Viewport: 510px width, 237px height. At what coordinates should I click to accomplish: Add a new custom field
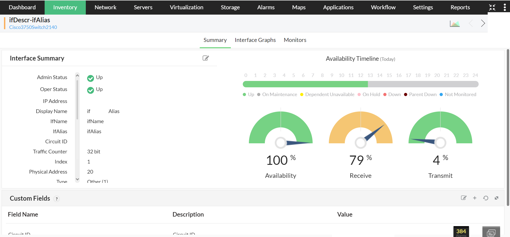click(x=475, y=198)
